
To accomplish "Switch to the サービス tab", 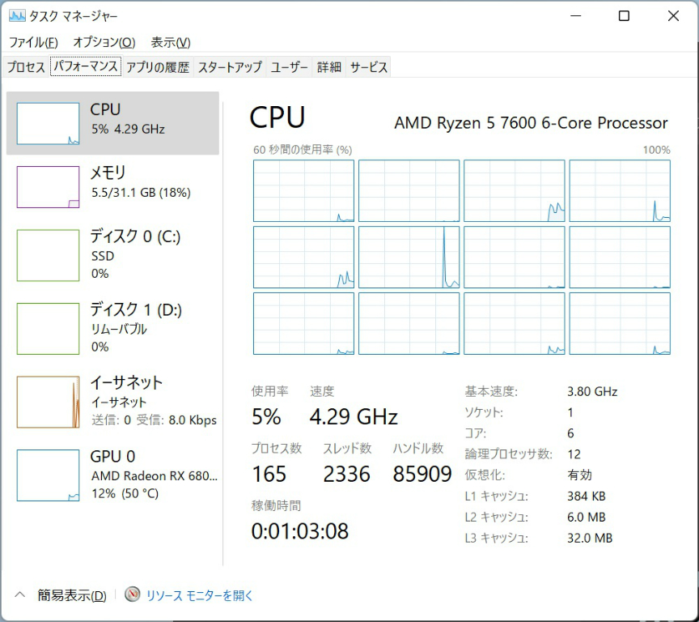I will pyautogui.click(x=368, y=67).
